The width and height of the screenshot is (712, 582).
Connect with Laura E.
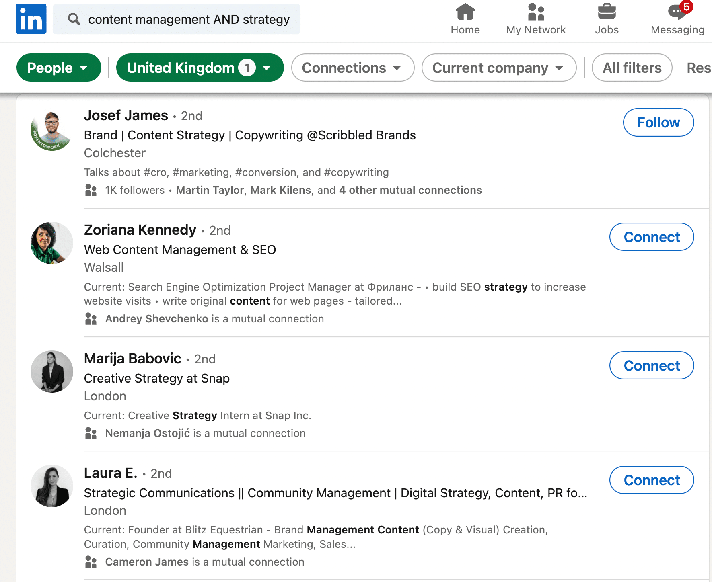651,480
